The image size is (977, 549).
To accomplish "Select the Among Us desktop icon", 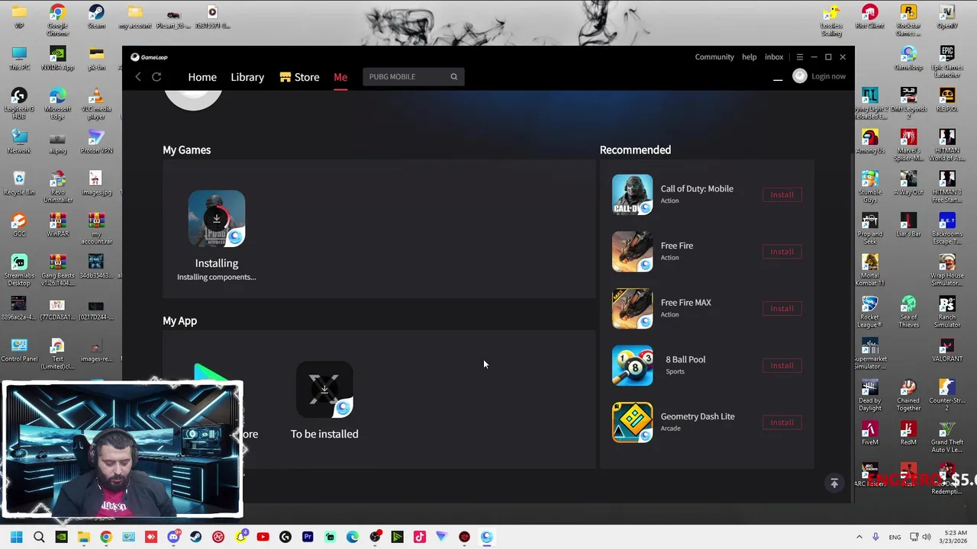I will (869, 142).
